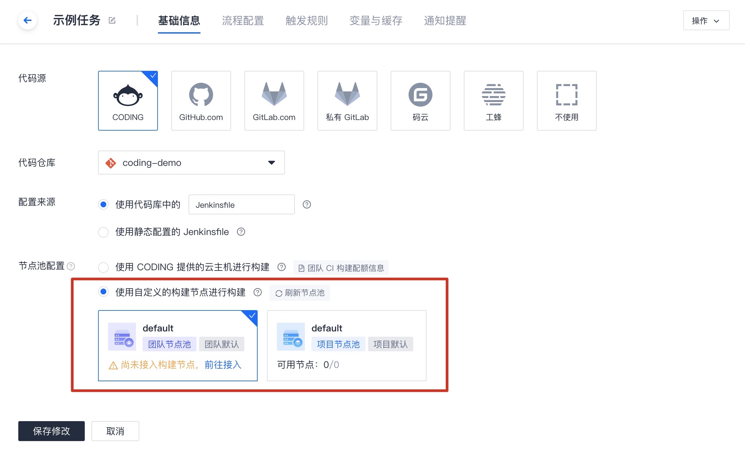Select the 码云 code source
This screenshot has width=745, height=468.
tap(420, 100)
